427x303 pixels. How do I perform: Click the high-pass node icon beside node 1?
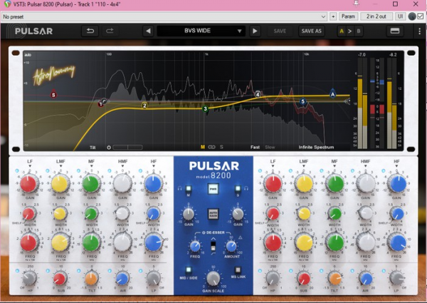tap(104, 101)
